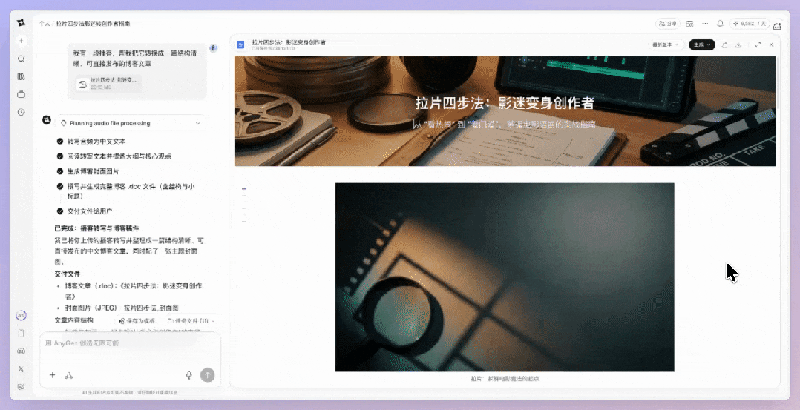Open history clock icon in sidebar
Screen dimensions: 800x410
[22, 112]
